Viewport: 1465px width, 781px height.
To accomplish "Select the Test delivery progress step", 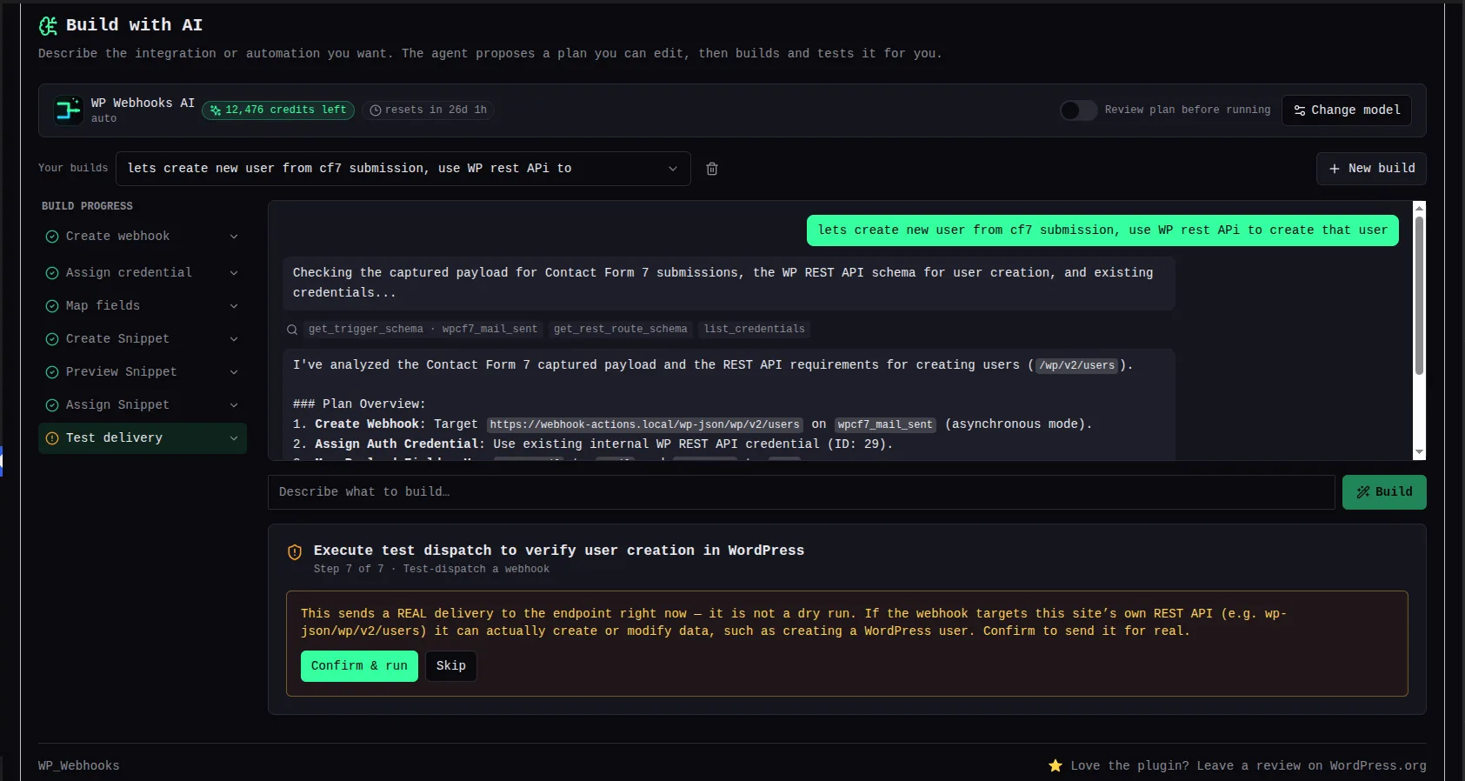I will click(x=143, y=438).
